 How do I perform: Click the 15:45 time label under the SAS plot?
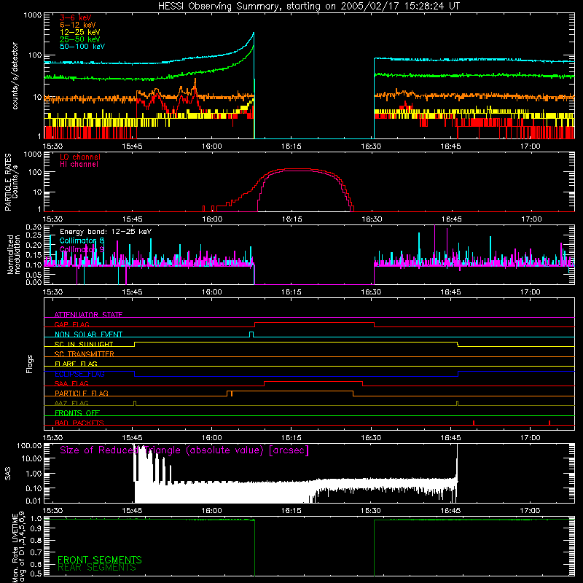[132, 511]
